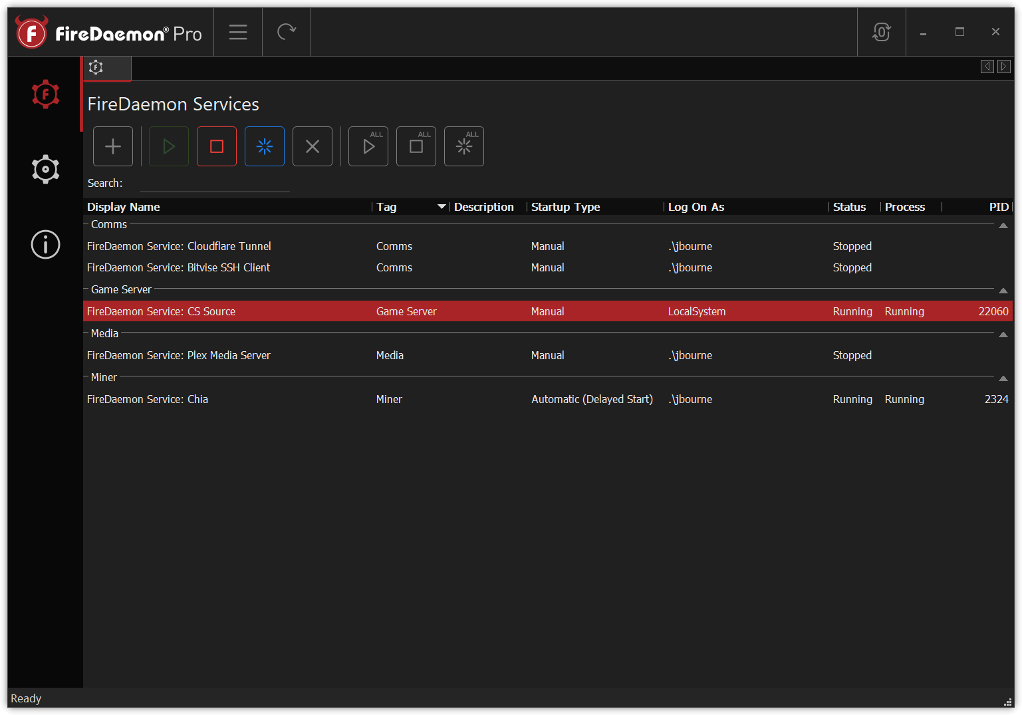The width and height of the screenshot is (1022, 715).
Task: Stop the selected service
Action: click(x=216, y=146)
